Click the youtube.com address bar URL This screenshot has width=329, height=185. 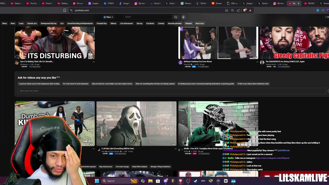[x=82, y=10]
